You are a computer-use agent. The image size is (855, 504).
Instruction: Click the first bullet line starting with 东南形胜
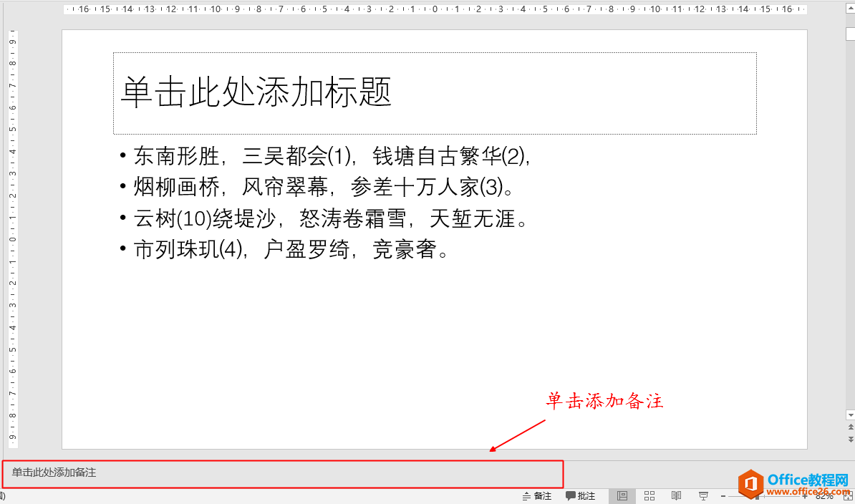[286, 157]
